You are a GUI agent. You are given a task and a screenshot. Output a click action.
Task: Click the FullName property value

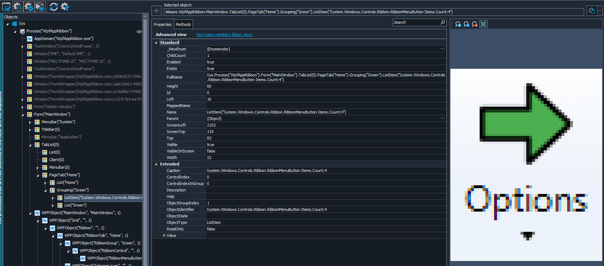tap(326, 77)
